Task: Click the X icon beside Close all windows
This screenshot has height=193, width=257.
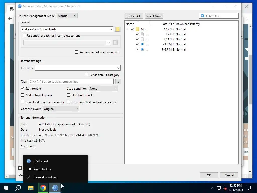Action: pyautogui.click(x=29, y=177)
